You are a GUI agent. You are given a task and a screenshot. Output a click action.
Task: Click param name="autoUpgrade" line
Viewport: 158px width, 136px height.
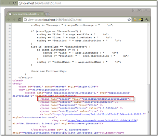pos(71,111)
